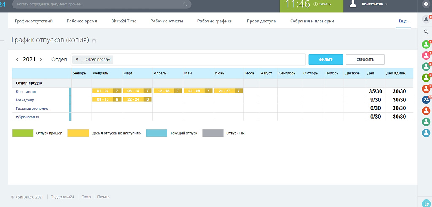Viewport: 432px width, 207px height.
Task: Click the search icon in right sidebar
Action: [x=426, y=32]
